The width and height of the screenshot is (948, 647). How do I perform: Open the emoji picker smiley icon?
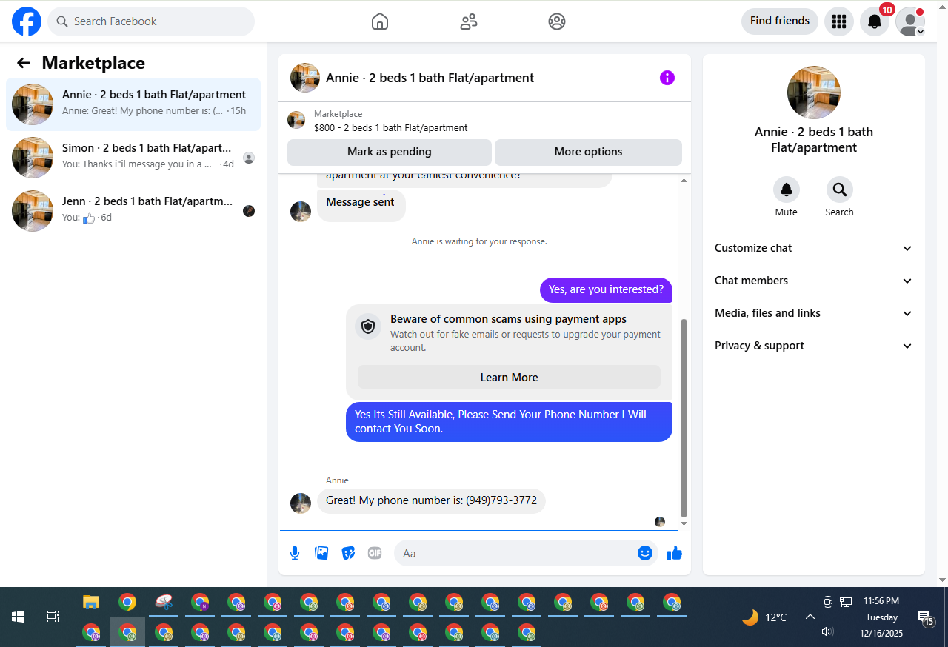[x=645, y=553]
